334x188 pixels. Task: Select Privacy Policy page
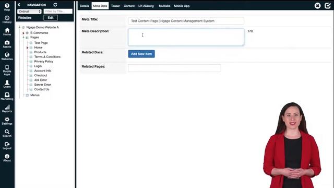pos(44,62)
